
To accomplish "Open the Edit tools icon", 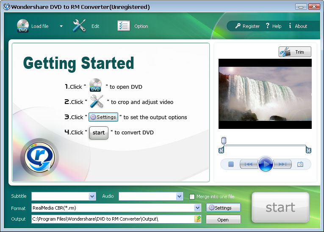I will pos(79,26).
